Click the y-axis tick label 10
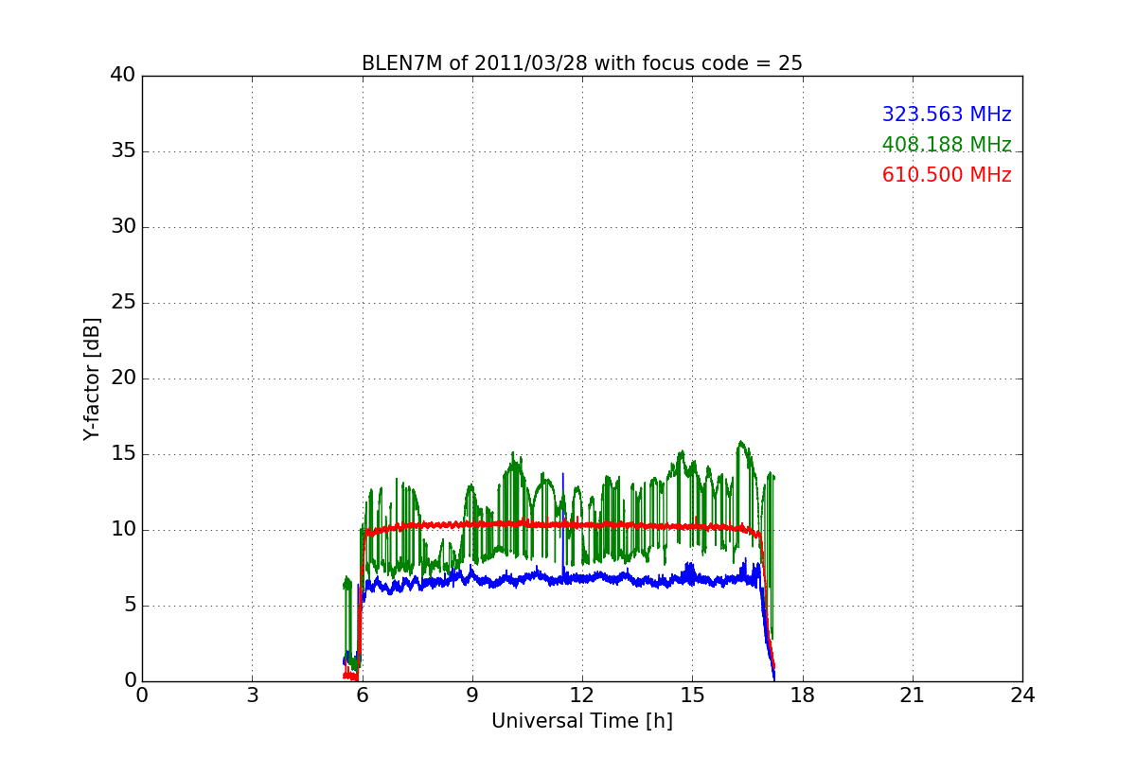The image size is (1136, 757). [x=123, y=530]
